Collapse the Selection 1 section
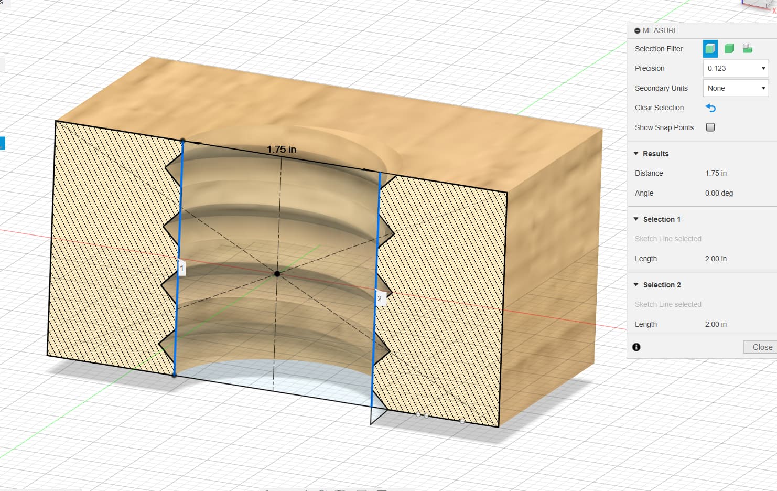Screen dimensions: 777x491 tap(636, 219)
